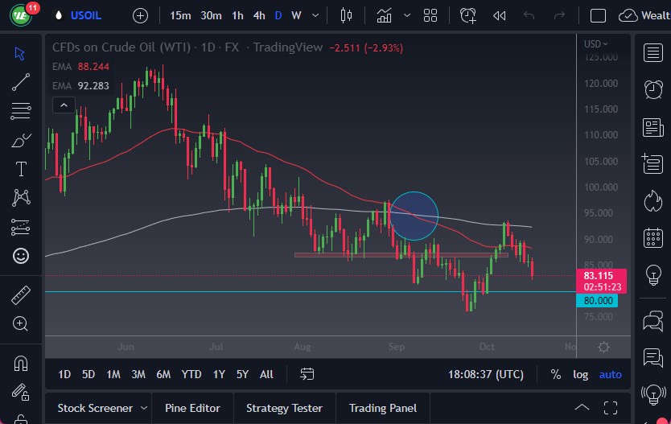
Task: Open the economic calendar panel
Action: pyautogui.click(x=653, y=238)
